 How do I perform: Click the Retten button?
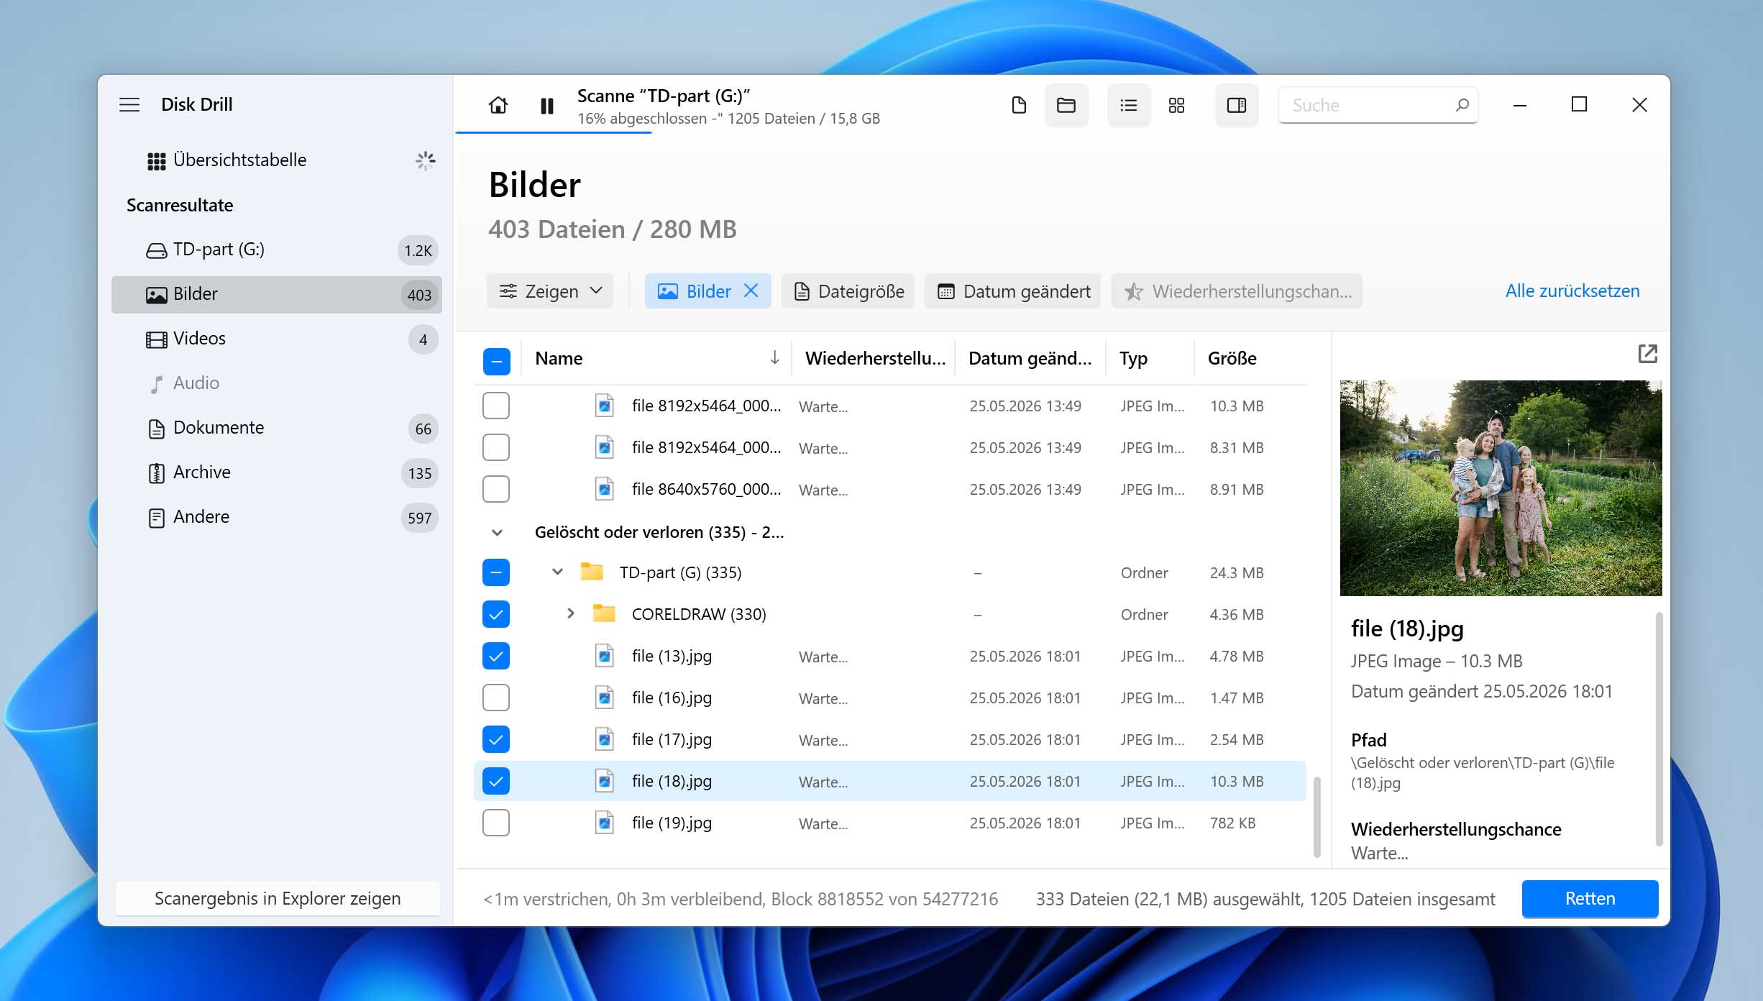click(x=1590, y=899)
